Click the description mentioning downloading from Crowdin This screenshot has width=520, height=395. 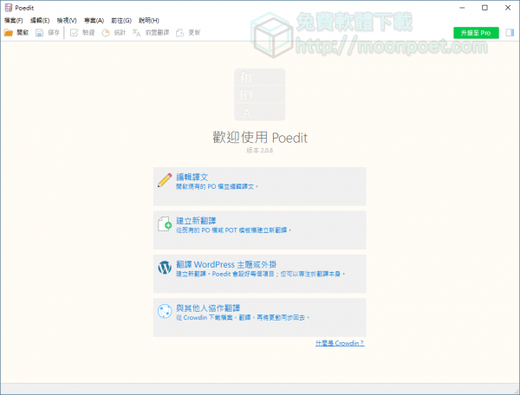243,317
